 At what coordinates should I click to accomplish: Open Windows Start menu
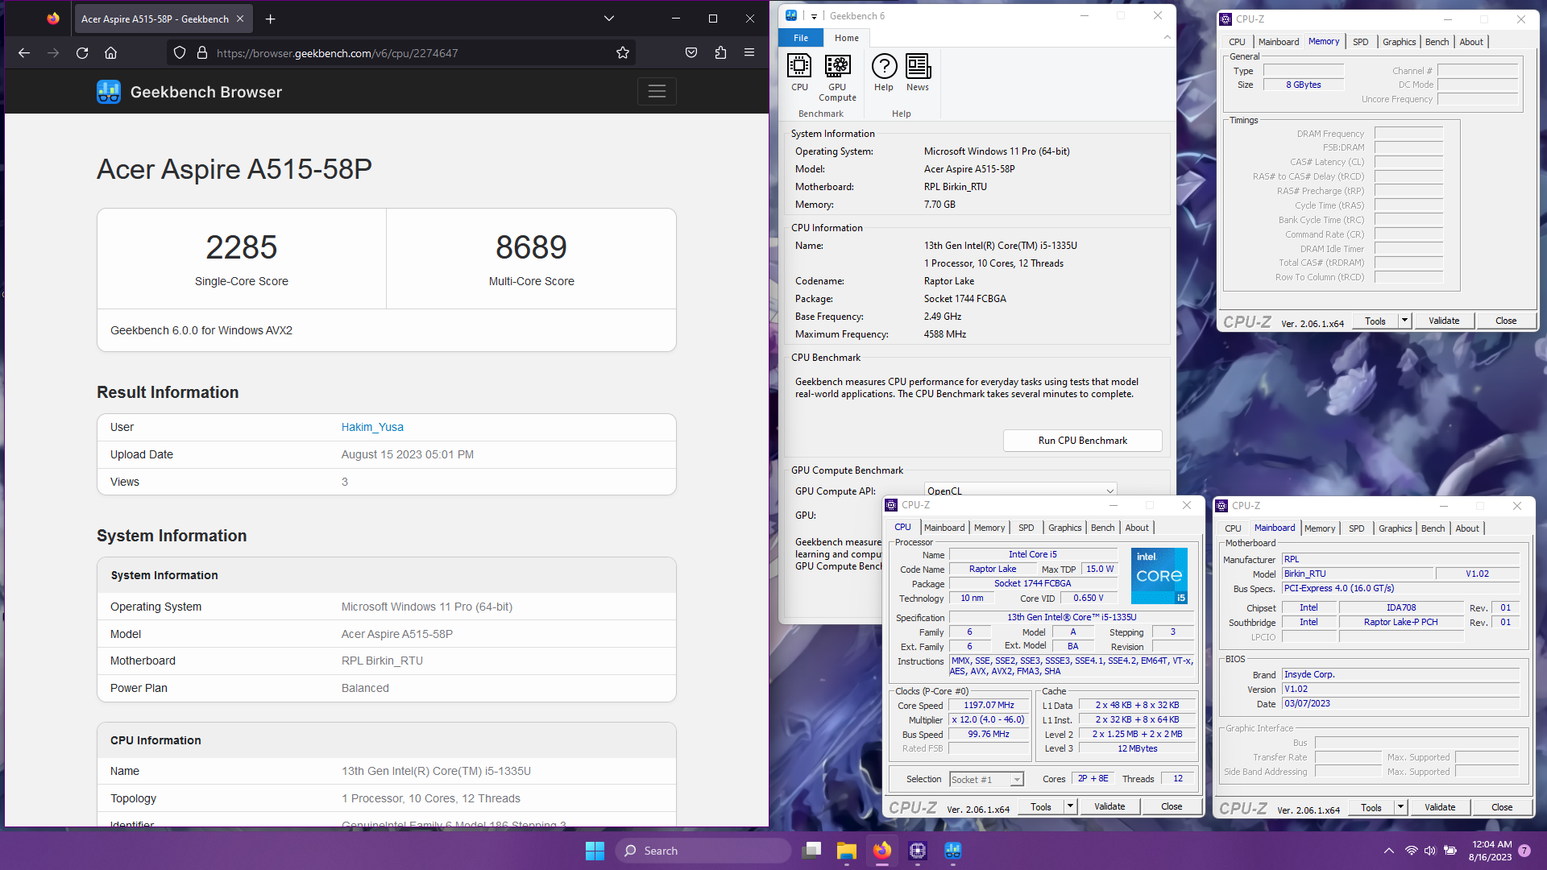[x=595, y=851]
